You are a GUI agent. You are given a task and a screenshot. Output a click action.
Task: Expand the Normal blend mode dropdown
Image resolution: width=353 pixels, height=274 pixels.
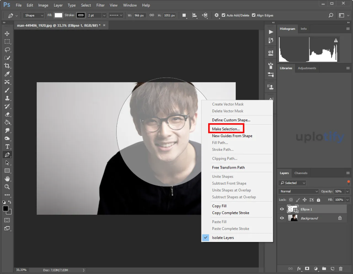(x=299, y=191)
